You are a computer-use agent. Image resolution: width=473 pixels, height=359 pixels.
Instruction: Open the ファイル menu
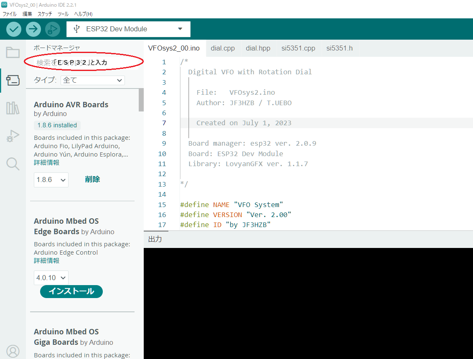click(10, 14)
